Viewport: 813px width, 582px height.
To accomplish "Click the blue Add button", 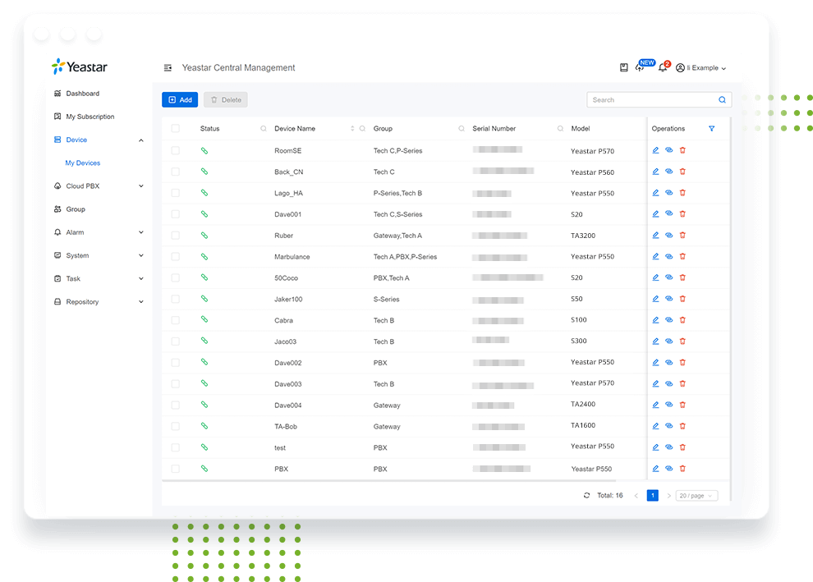I will pos(180,100).
